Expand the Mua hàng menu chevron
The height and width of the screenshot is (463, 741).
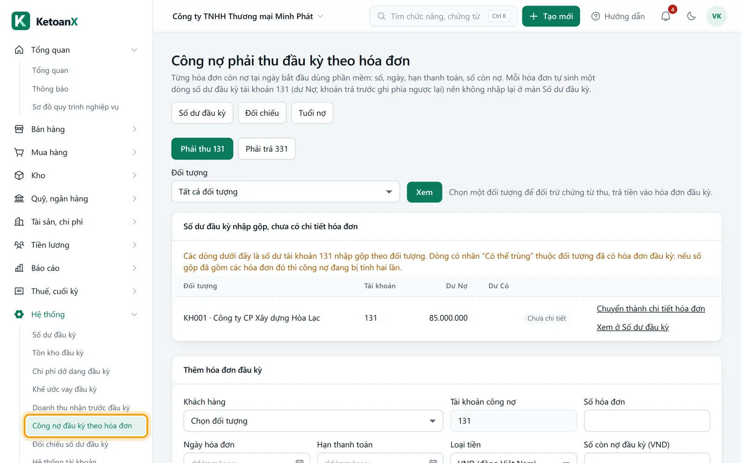pyautogui.click(x=134, y=152)
